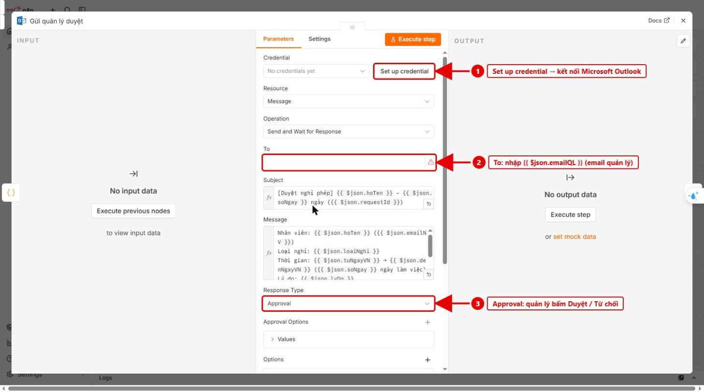The height and width of the screenshot is (392, 704).
Task: Pop out the Logs panel
Action: 681,378
